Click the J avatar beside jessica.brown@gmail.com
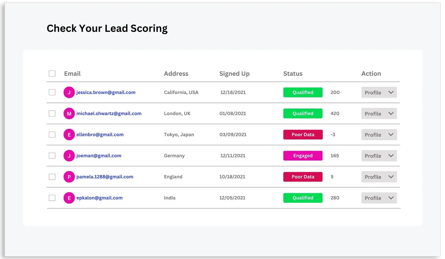 pos(69,92)
